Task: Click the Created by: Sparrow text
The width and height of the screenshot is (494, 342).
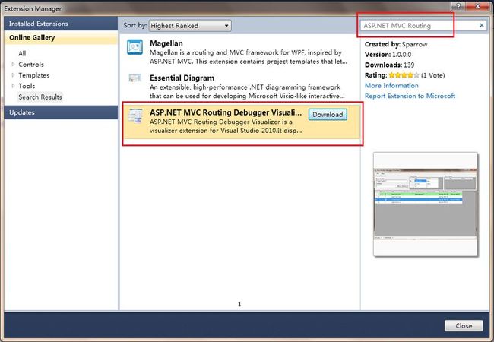Action: (x=396, y=44)
